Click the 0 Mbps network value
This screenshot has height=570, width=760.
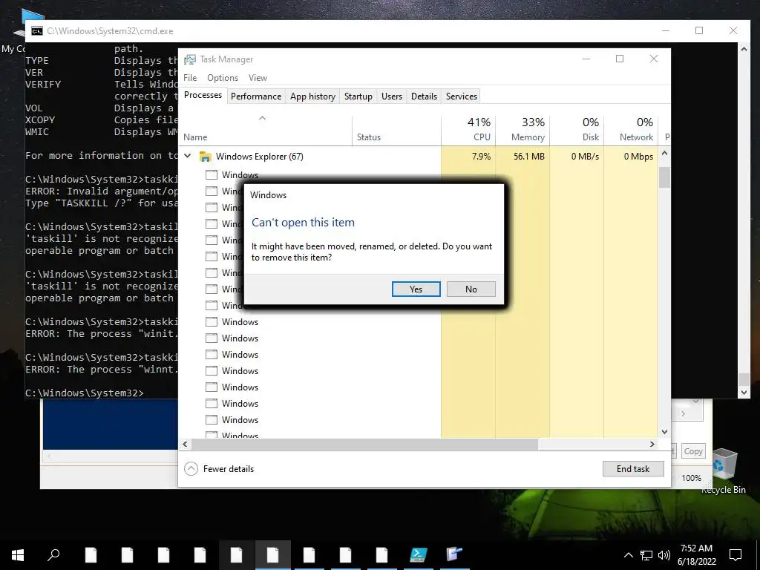[638, 157]
